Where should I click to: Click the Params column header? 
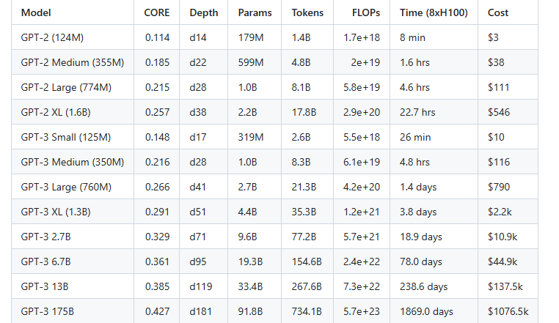pos(255,12)
